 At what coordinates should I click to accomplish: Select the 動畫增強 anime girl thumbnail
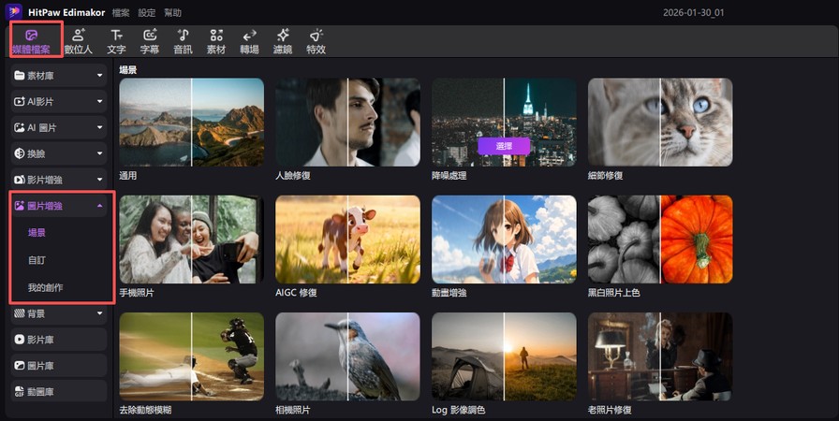point(504,239)
